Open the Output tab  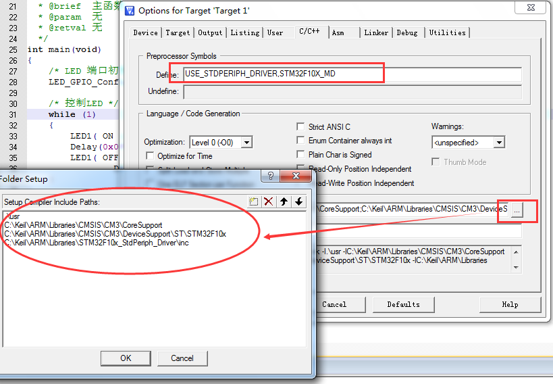[x=210, y=32]
